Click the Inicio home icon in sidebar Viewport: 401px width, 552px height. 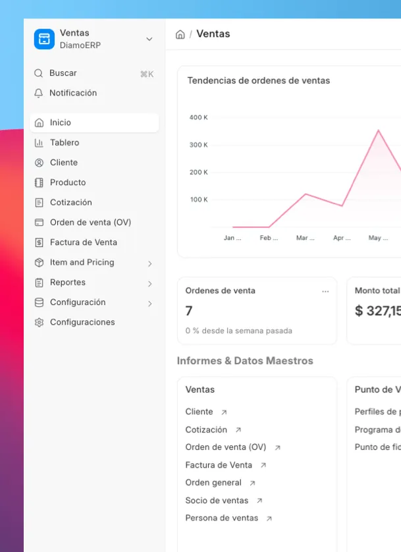point(39,123)
